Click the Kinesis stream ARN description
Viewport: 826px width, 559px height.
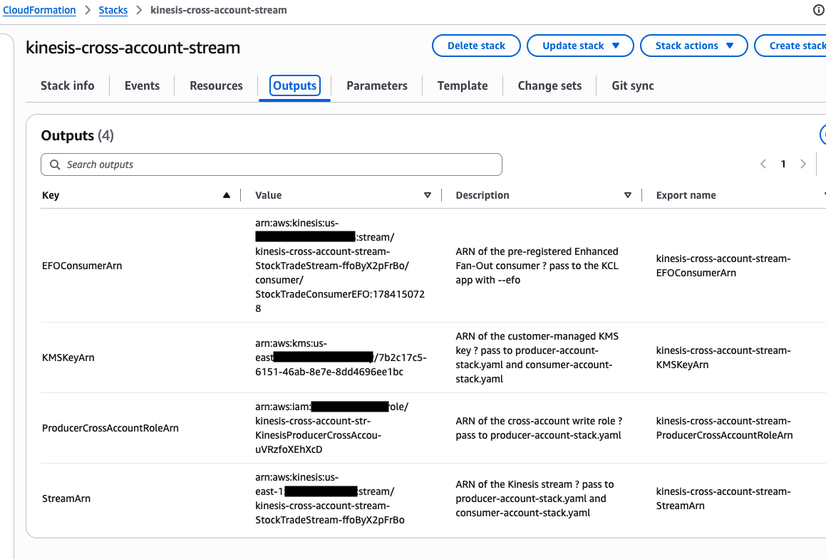pos(535,498)
